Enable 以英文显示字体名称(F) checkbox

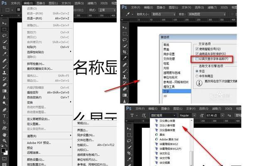coord(197,59)
